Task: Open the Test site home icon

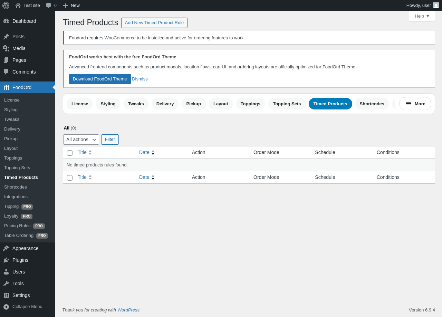Action: tap(18, 6)
